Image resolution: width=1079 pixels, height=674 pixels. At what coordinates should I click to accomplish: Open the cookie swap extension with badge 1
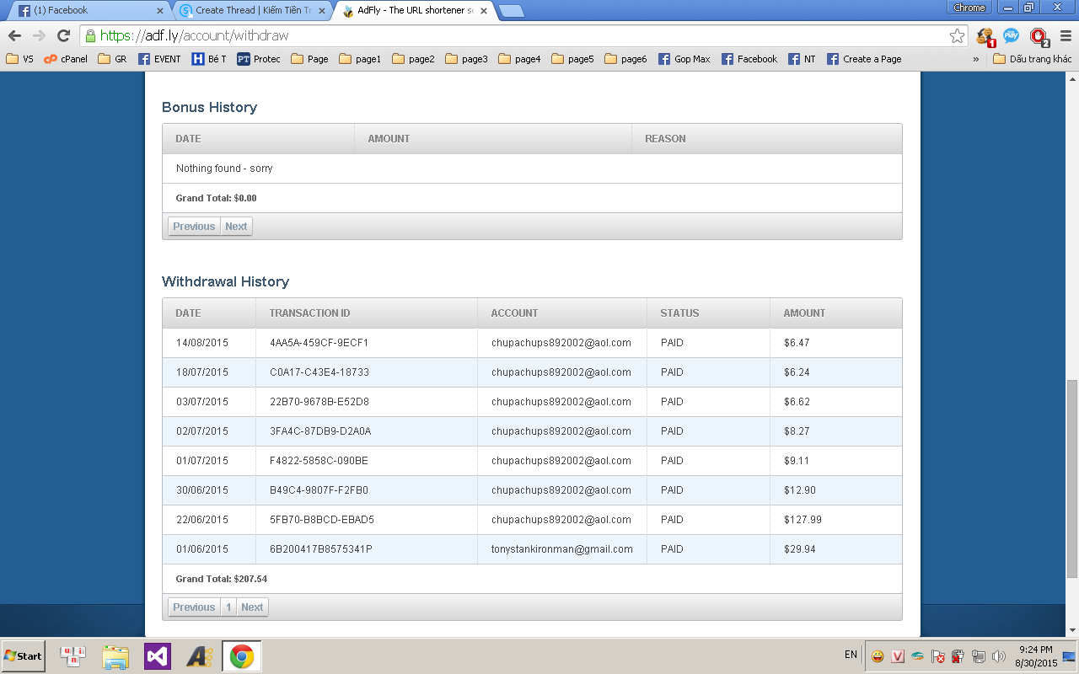click(x=985, y=36)
